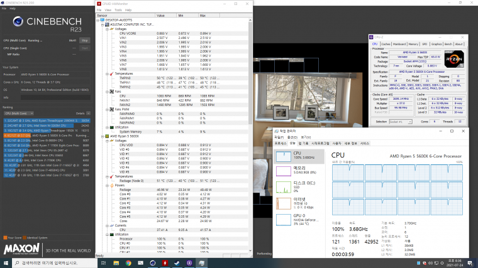Collapse the AMD Ryzen 5 5600X tree node
478x268 pixels.
click(103, 136)
